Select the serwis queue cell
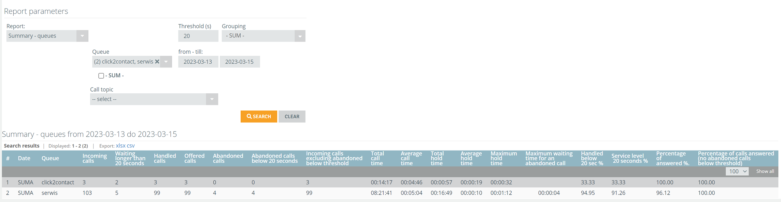 click(49, 193)
